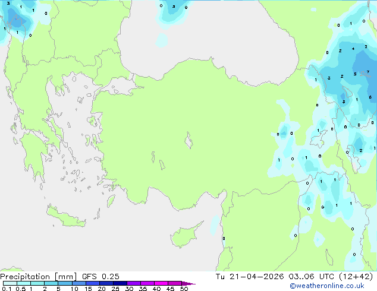Pick the legend swatch between 0.1 and 0.5
The height and width of the screenshot is (291, 377).
click(x=10, y=283)
